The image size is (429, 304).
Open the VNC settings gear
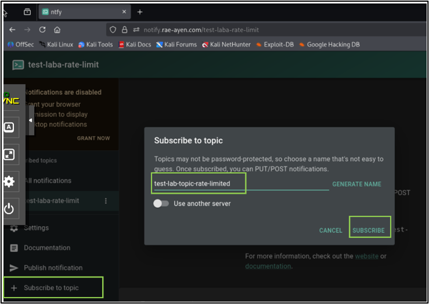[x=9, y=181]
